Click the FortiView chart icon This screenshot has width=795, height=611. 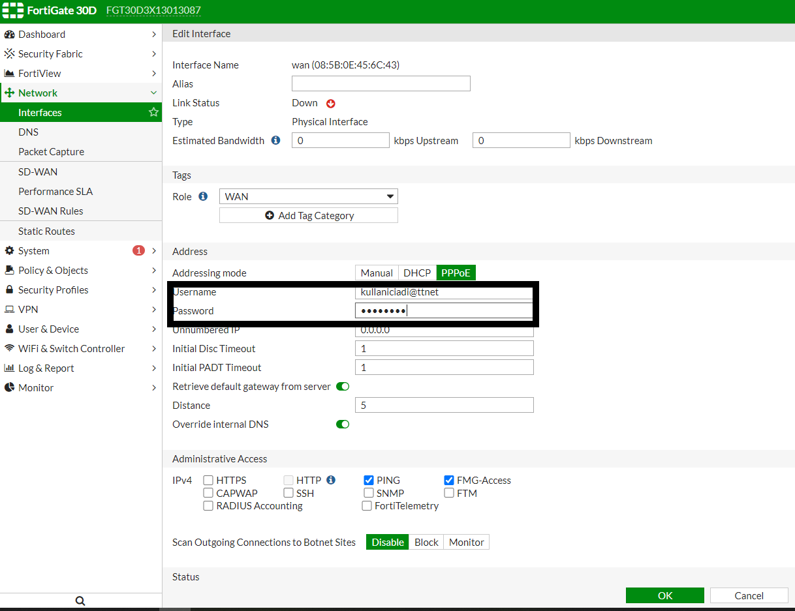(9, 74)
